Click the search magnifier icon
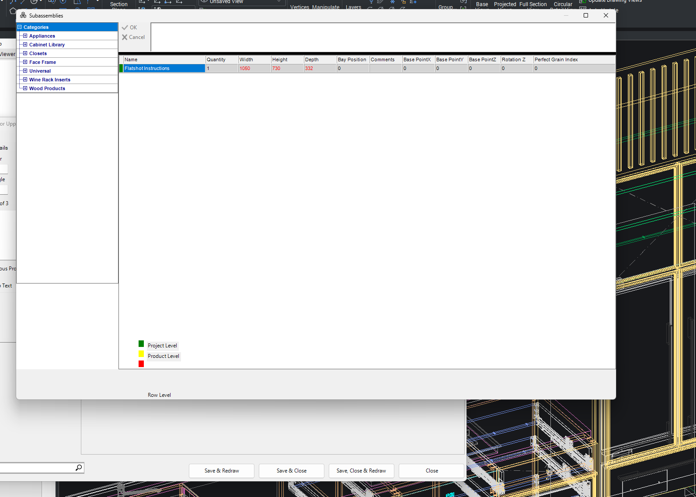 pos(79,468)
